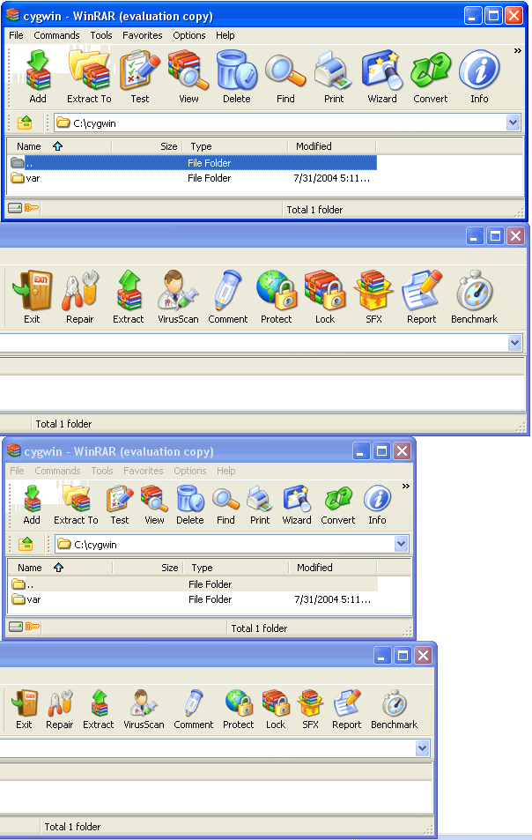Image resolution: width=532 pixels, height=840 pixels.
Task: Open the C:\cygwin path dropdown in active window
Action: [513, 123]
